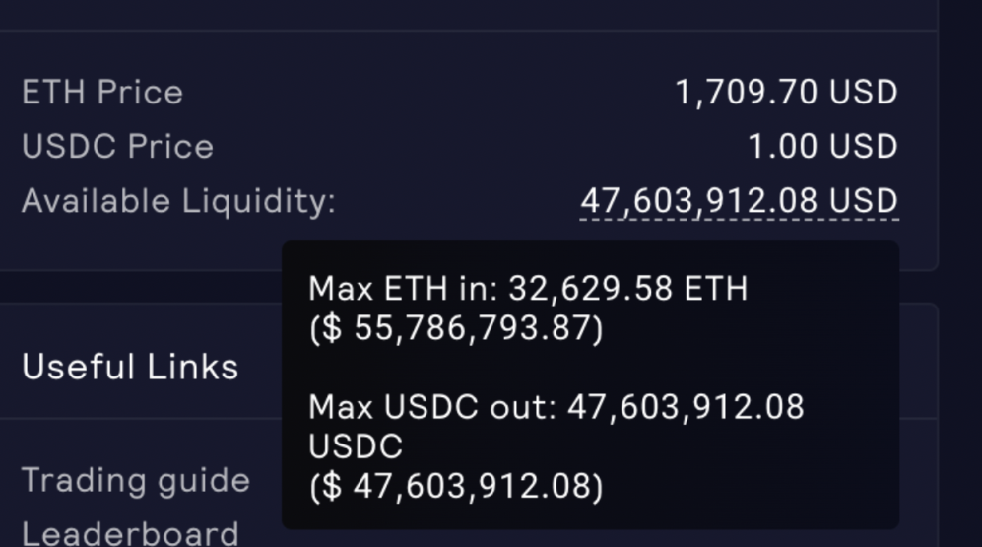The image size is (982, 547).
Task: Select the ETH Price label
Action: pyautogui.click(x=102, y=93)
